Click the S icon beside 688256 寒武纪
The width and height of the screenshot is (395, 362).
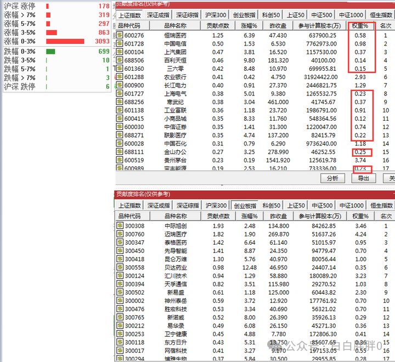click(x=120, y=101)
